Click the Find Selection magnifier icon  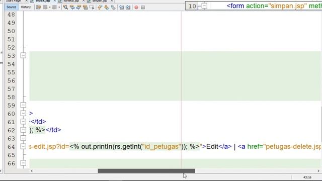point(65,7)
